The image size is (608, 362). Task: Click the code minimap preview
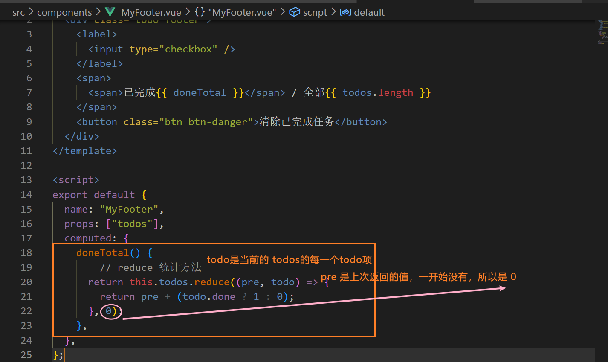(602, 32)
